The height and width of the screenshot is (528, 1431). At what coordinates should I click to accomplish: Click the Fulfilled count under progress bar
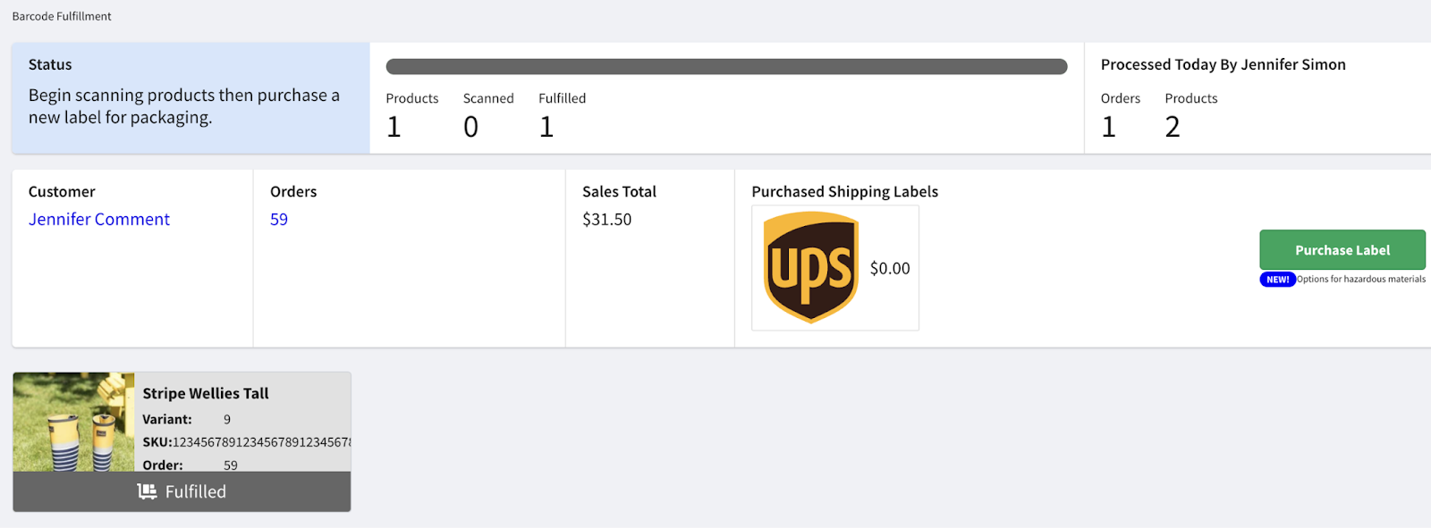point(546,128)
